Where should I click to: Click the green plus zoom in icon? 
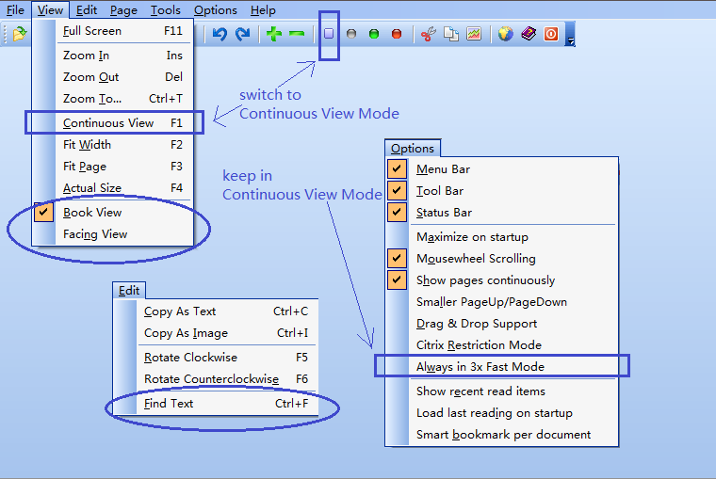pos(274,35)
